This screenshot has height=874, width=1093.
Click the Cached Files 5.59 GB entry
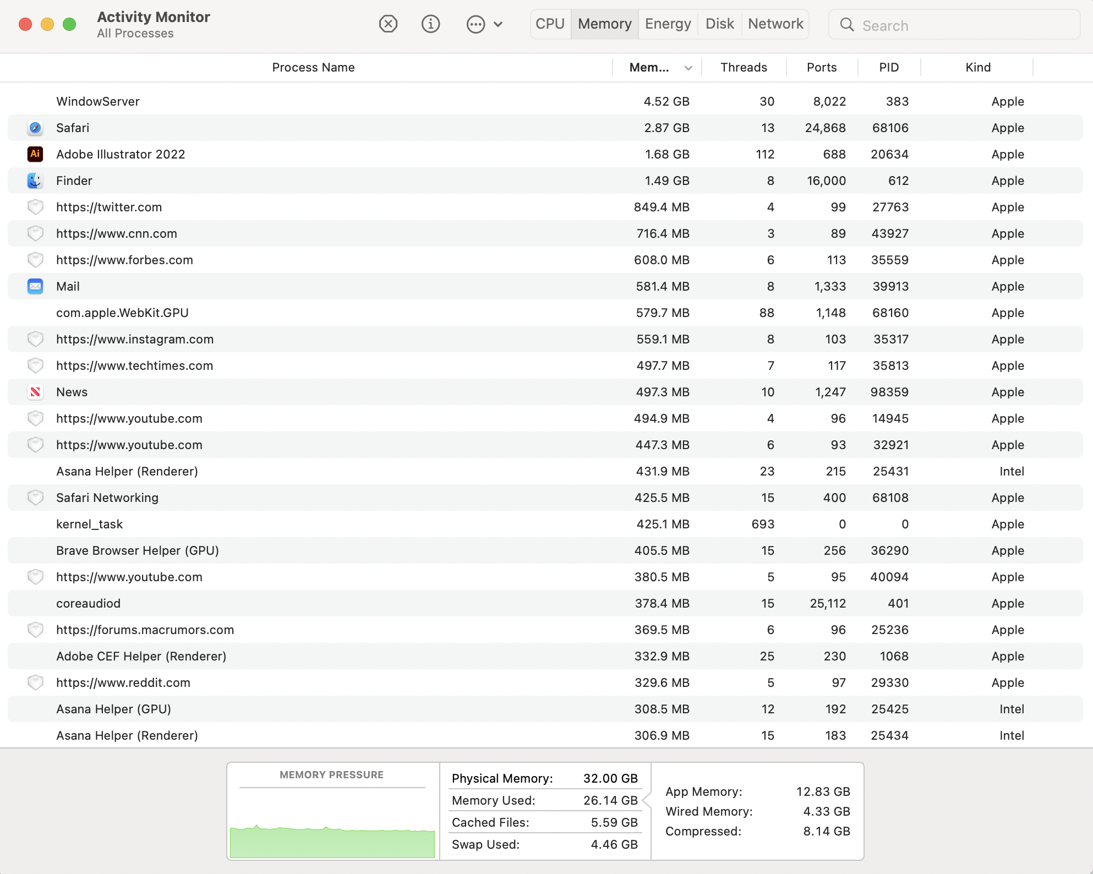click(544, 822)
